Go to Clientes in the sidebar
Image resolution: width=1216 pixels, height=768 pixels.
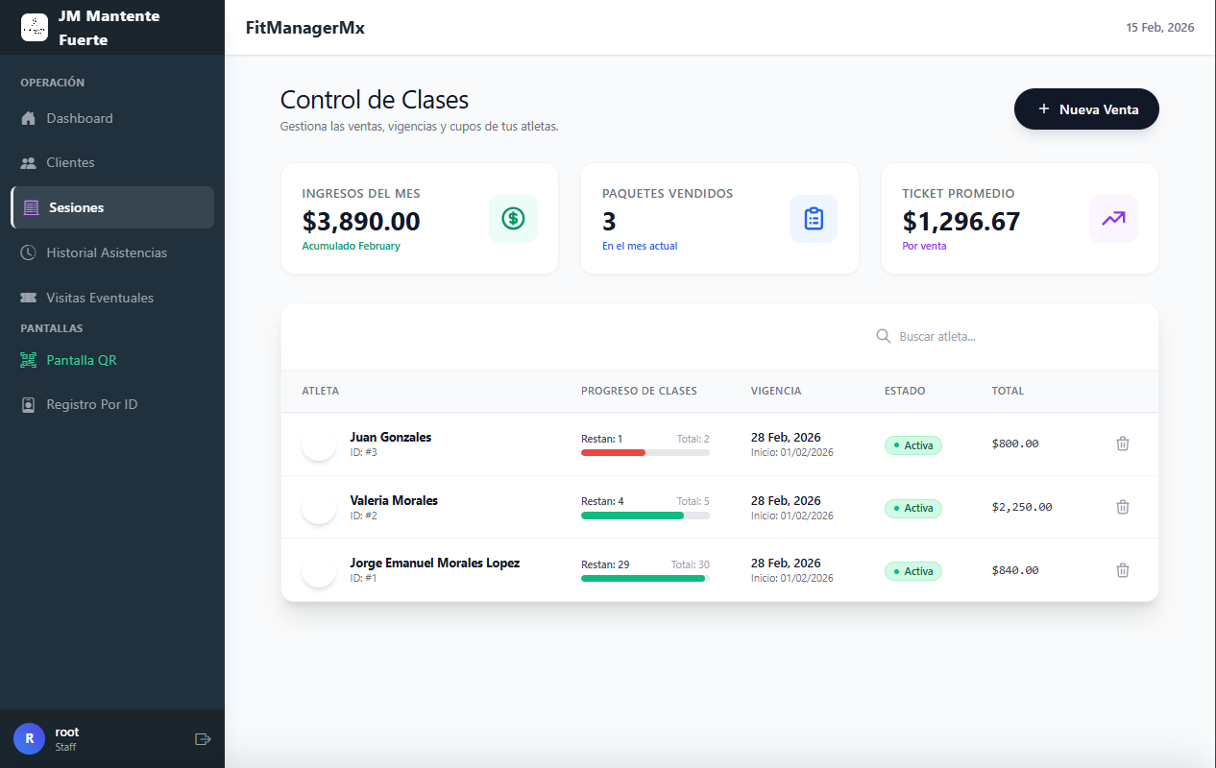point(70,162)
